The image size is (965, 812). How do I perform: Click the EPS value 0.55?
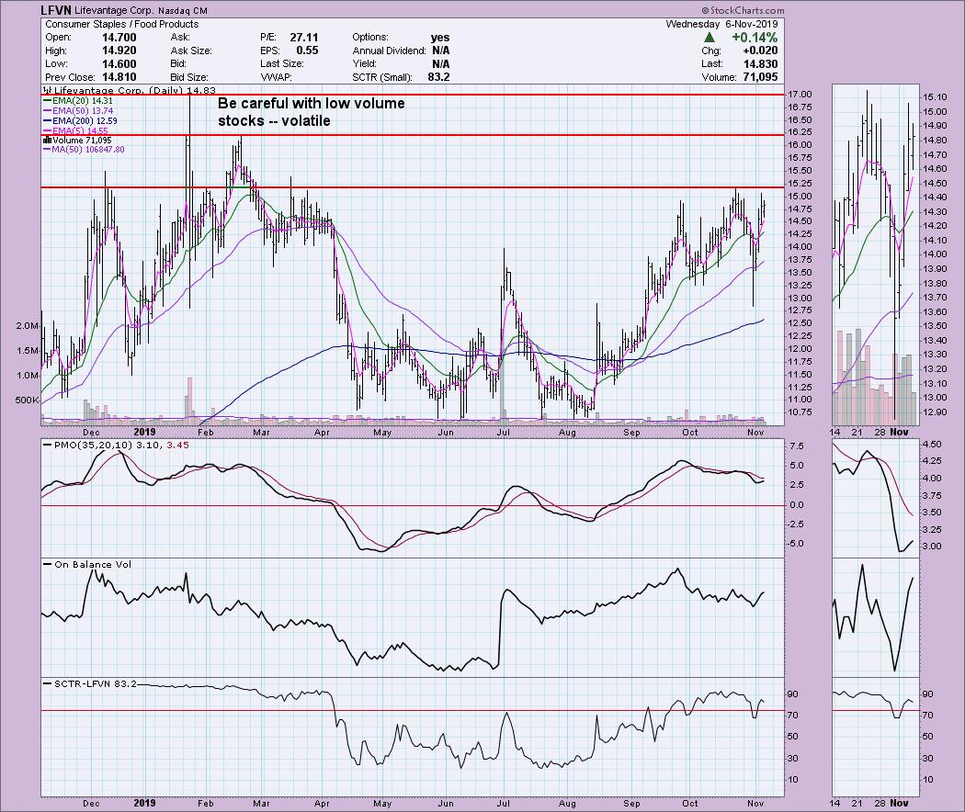pyautogui.click(x=307, y=51)
